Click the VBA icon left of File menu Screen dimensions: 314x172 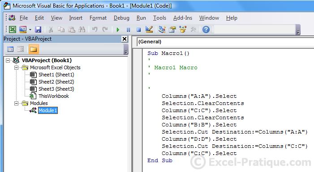tap(12, 18)
